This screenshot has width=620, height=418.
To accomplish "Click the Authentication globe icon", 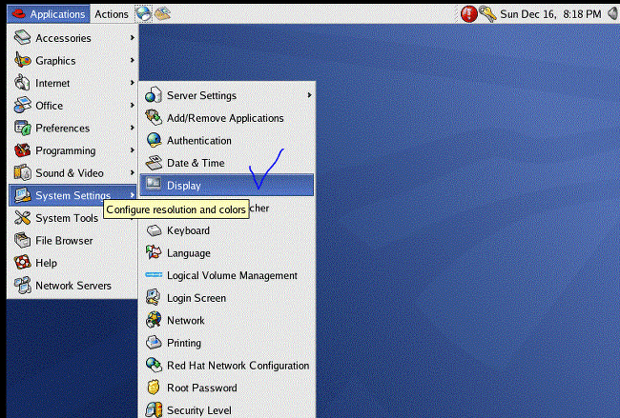I will point(154,141).
